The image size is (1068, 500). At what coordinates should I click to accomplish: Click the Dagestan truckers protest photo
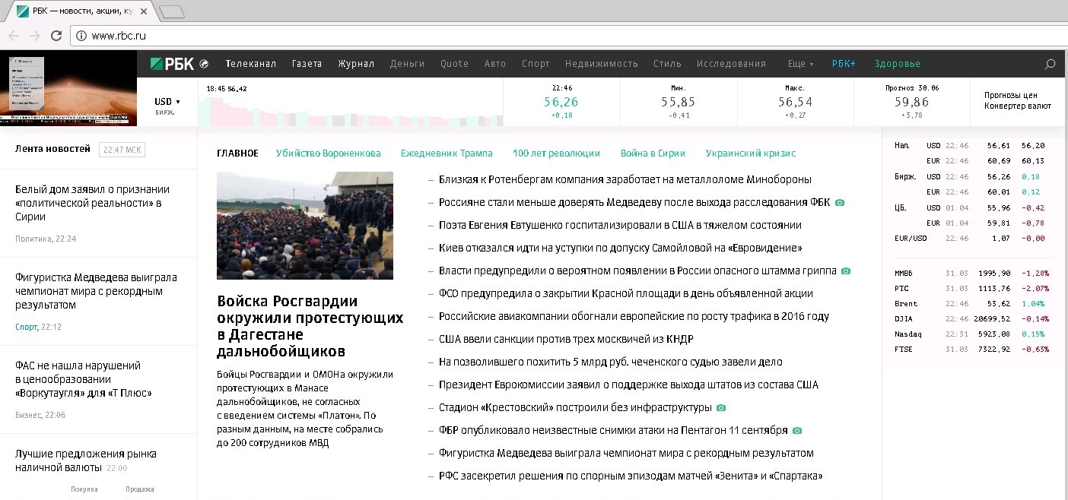[305, 226]
